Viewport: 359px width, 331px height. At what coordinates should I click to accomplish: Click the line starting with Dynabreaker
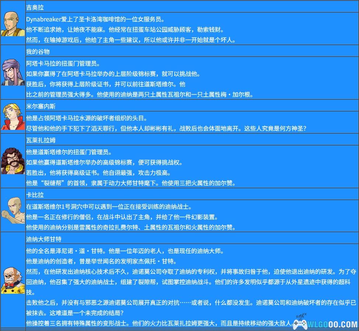tap(95, 19)
